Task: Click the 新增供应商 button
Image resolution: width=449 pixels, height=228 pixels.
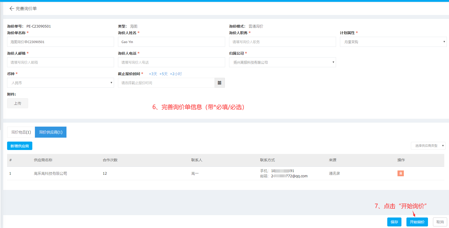Action: point(20,146)
